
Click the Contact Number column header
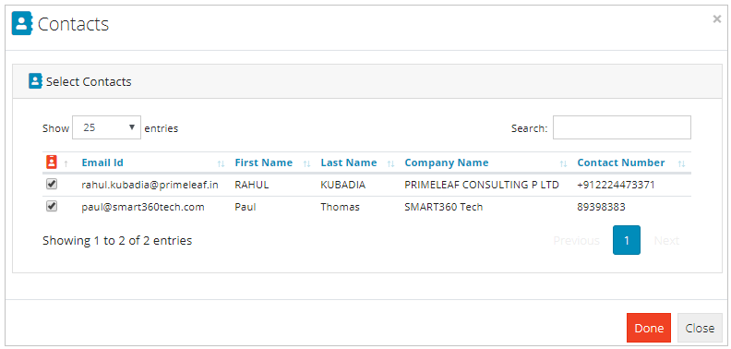click(621, 162)
